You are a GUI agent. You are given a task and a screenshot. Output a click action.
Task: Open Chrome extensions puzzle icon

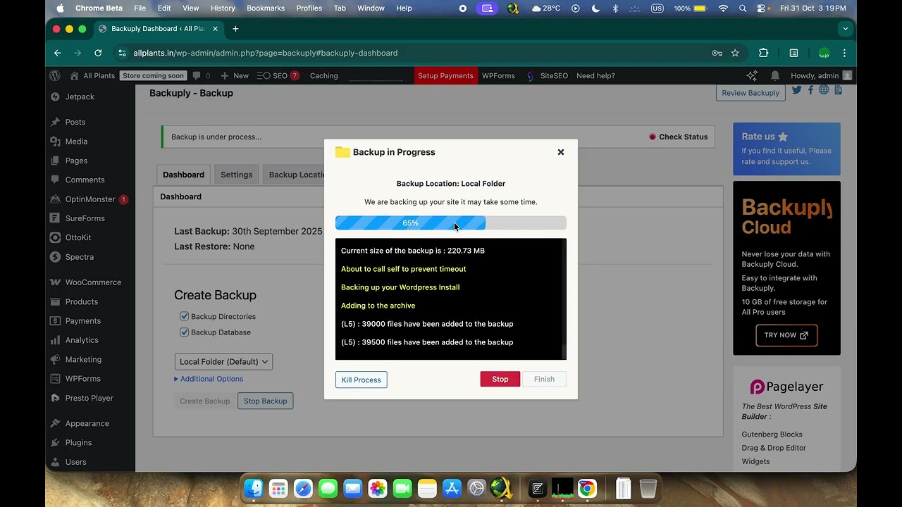763,53
